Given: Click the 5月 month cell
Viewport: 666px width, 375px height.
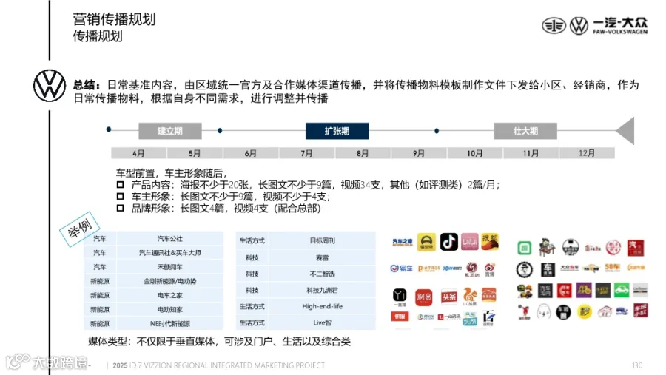Looking at the screenshot, I should click(195, 153).
